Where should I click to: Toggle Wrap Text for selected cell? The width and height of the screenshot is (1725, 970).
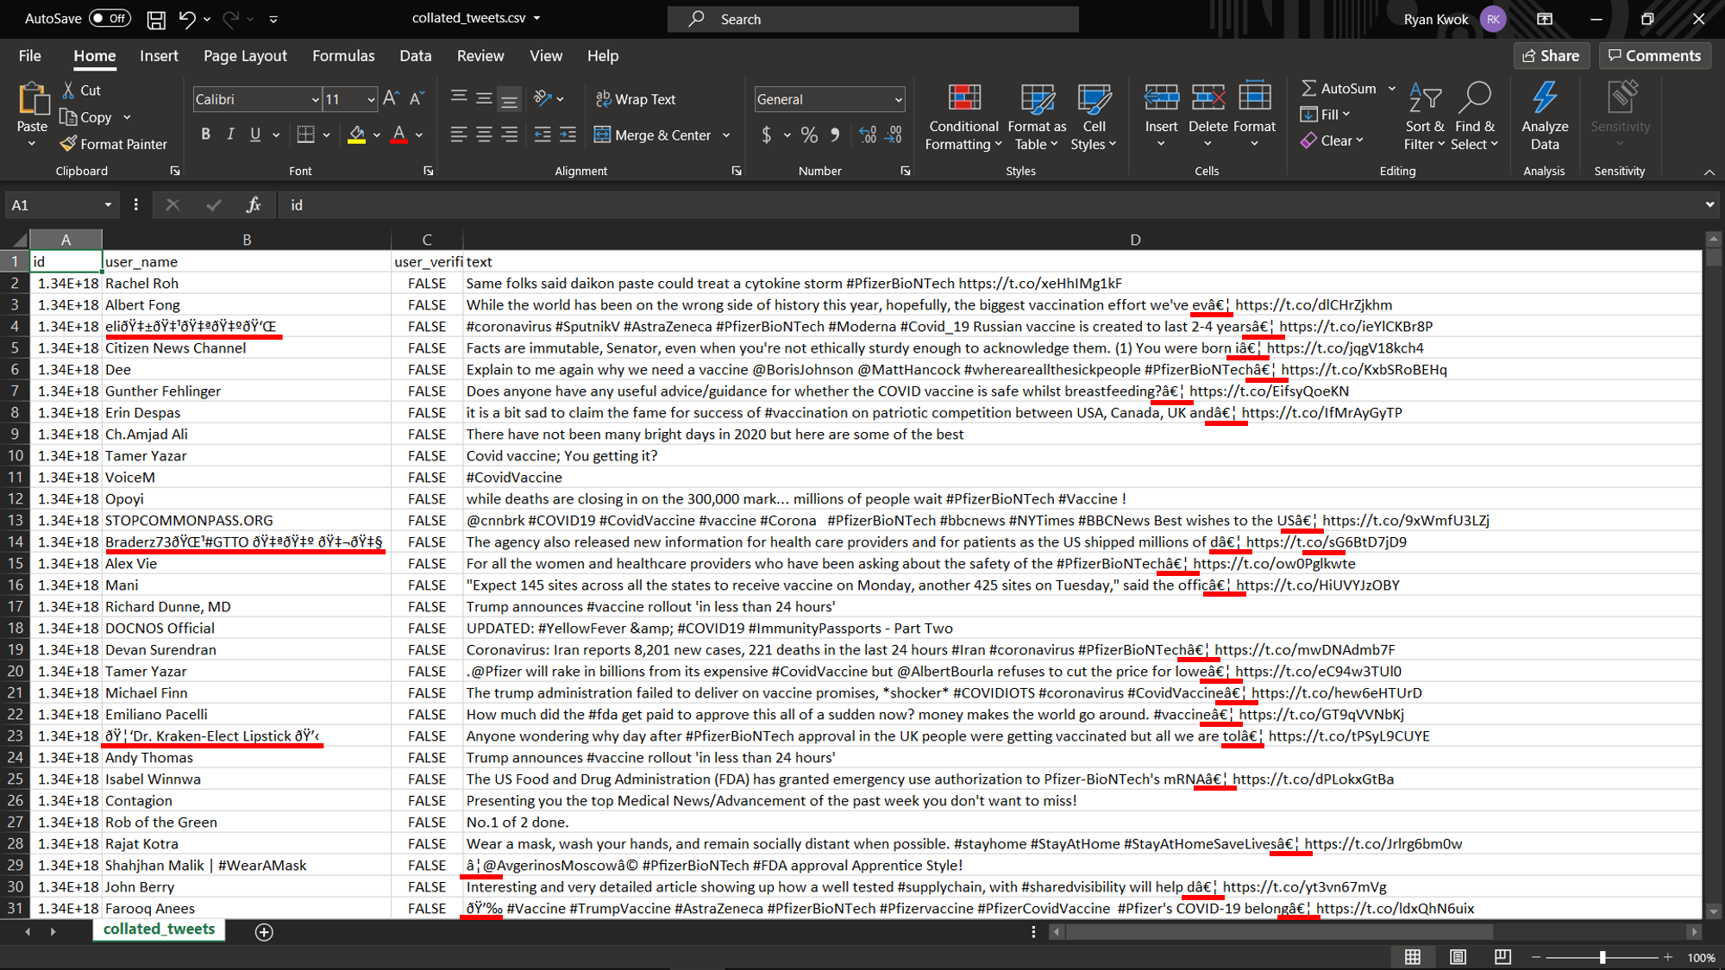(637, 99)
